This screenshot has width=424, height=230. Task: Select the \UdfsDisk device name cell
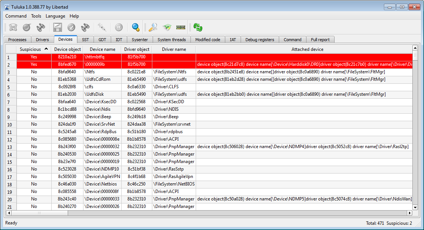(103, 94)
